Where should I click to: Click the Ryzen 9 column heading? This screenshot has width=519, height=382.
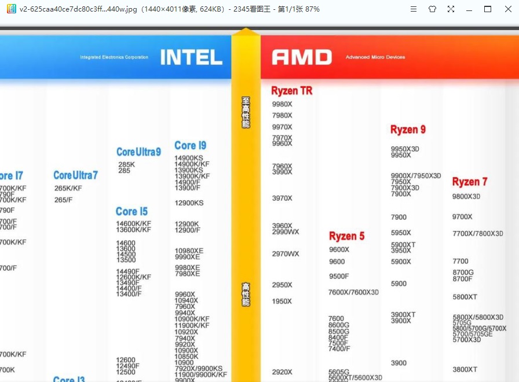tap(408, 130)
